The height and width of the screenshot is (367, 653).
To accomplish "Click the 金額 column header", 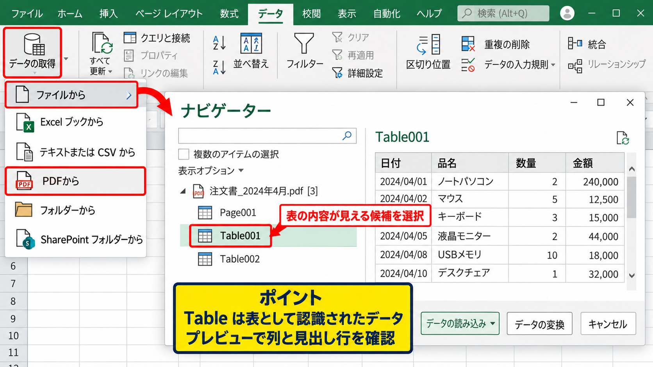I will (595, 163).
